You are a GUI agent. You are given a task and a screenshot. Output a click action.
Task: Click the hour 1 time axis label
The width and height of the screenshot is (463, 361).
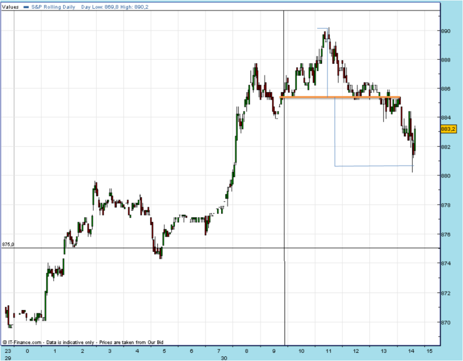(x=55, y=351)
